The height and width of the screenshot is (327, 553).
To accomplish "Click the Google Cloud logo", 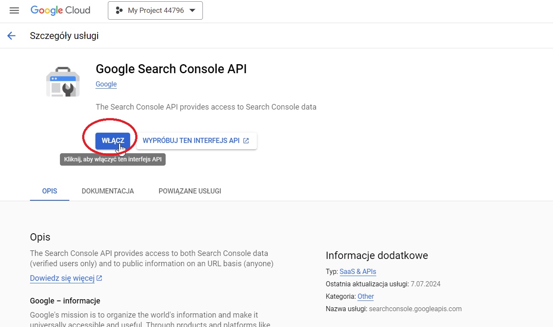I will [60, 10].
